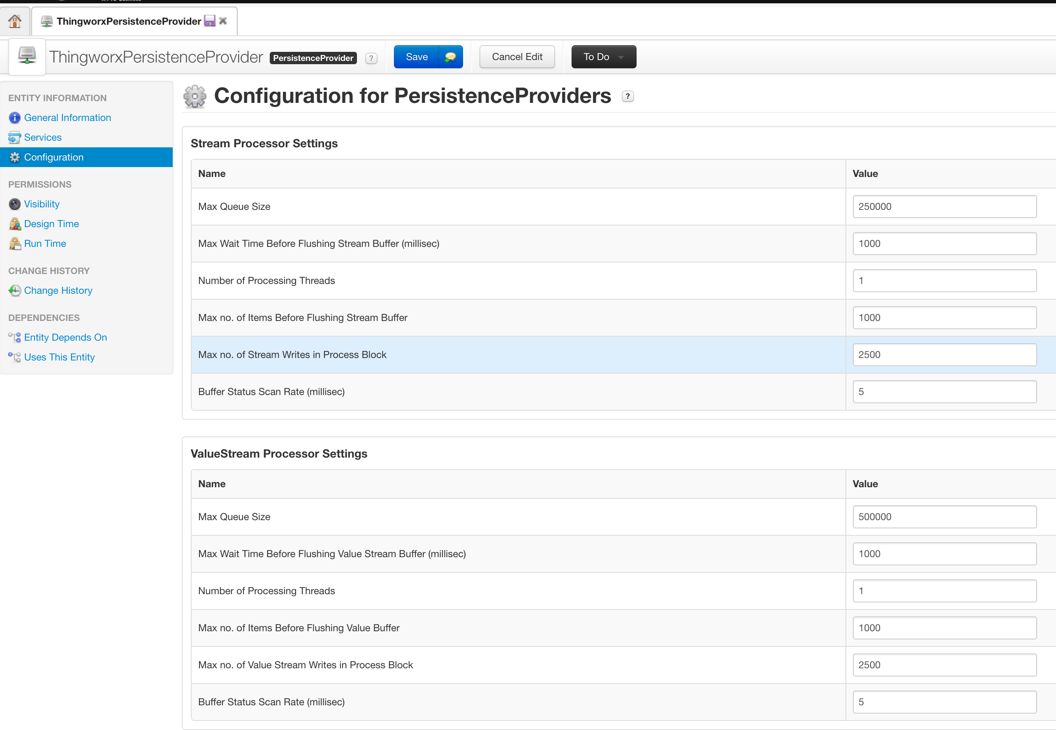This screenshot has height=730, width=1056.
Task: Edit Max no. of Items Before Flushing Stream Buffer
Action: 945,317
